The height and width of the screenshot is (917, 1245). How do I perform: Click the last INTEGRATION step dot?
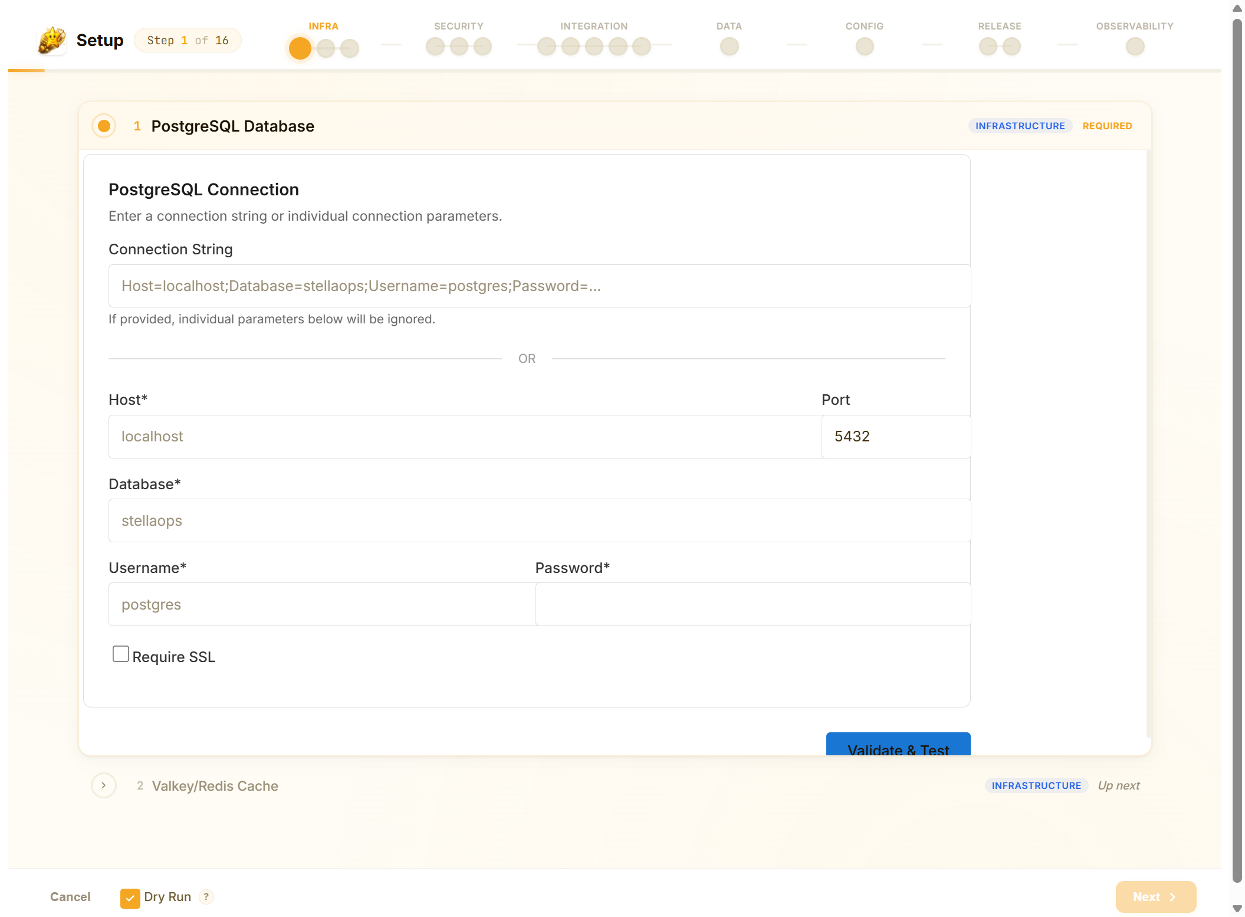click(641, 46)
